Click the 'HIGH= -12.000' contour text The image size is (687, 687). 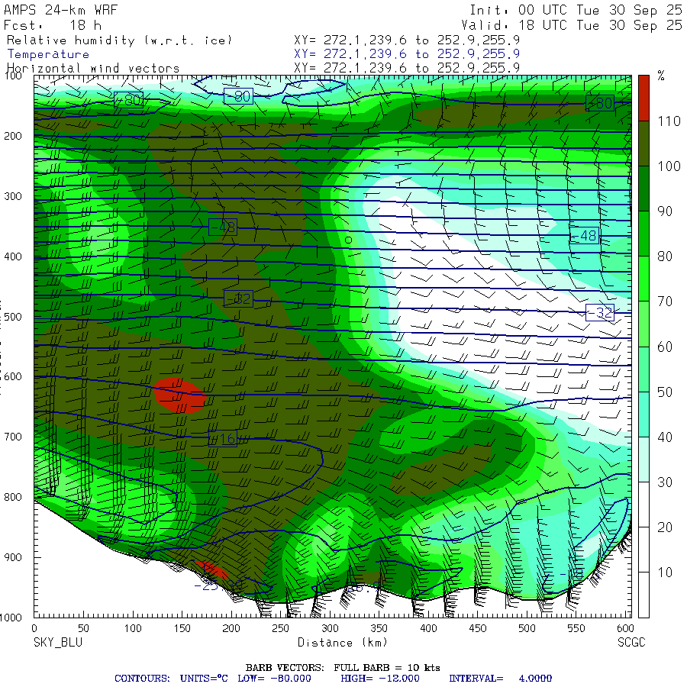(380, 679)
